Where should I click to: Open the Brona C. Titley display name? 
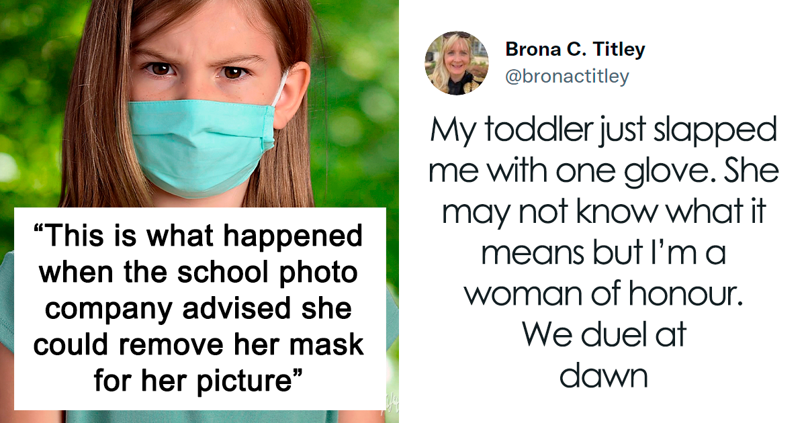click(x=575, y=50)
